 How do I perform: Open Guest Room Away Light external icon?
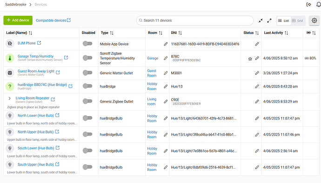pos(58,72)
